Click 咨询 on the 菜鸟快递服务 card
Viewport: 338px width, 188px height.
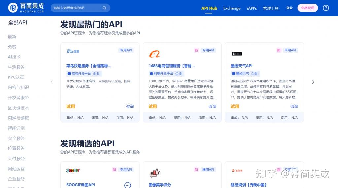(130, 106)
